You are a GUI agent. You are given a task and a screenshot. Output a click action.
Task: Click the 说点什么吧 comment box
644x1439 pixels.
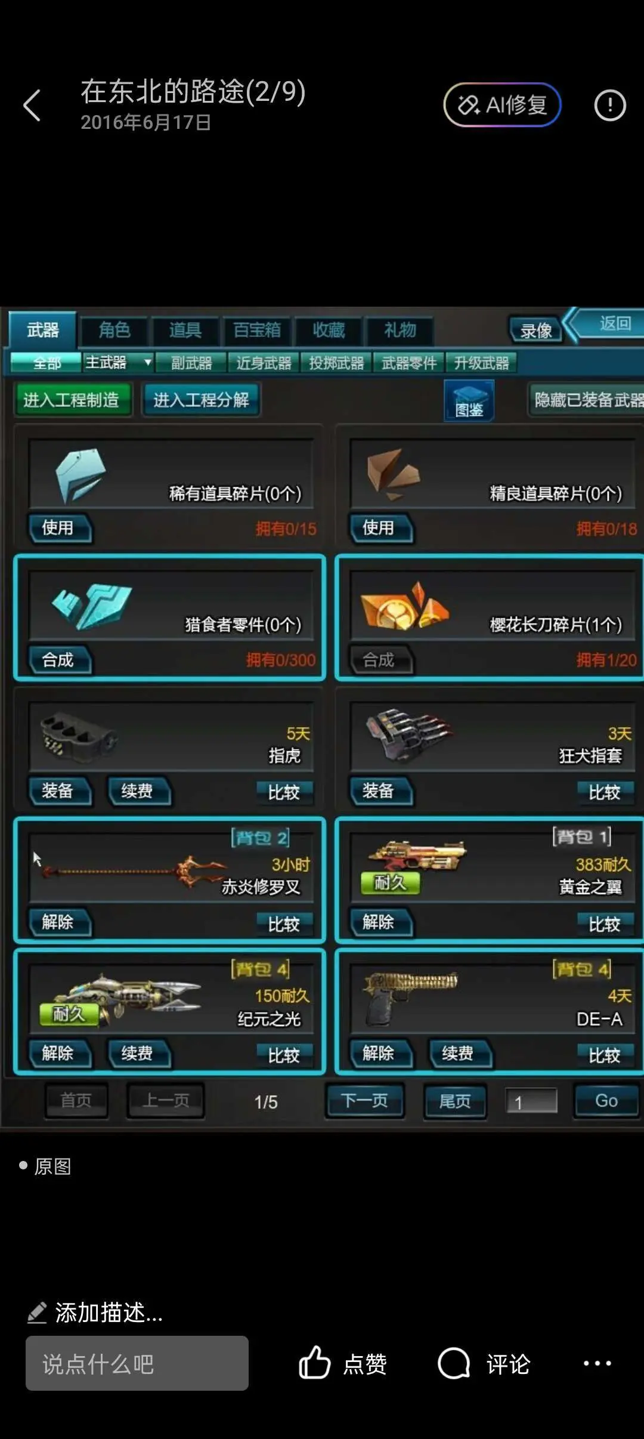(137, 1363)
